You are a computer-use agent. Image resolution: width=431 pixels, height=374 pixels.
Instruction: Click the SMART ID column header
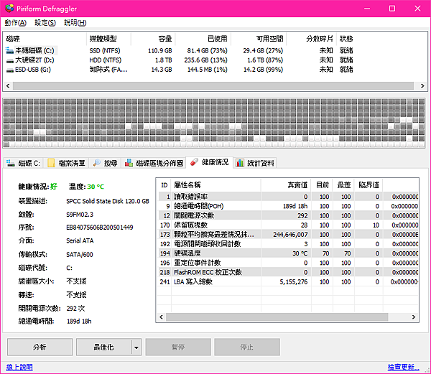pyautogui.click(x=164, y=185)
